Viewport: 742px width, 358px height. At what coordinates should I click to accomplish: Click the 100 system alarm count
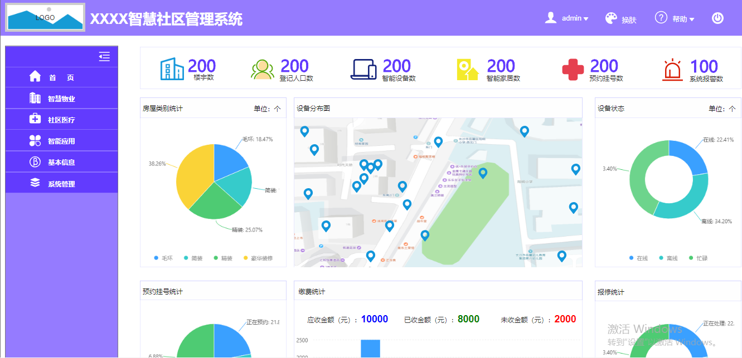click(x=704, y=66)
